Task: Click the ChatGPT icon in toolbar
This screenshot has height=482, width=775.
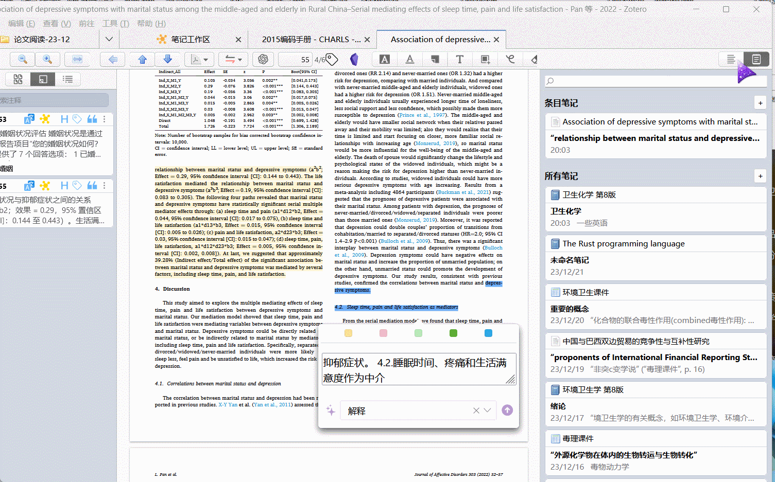Action: click(263, 59)
